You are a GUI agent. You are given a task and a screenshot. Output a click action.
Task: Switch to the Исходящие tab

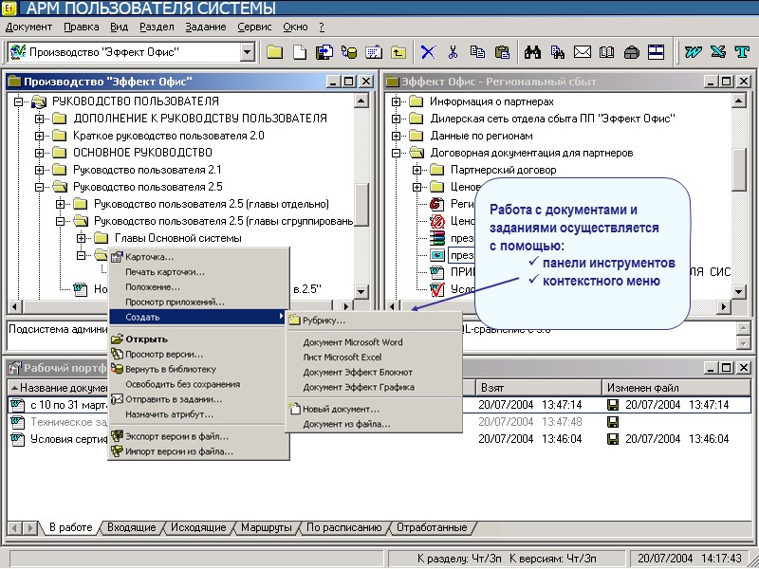click(198, 527)
